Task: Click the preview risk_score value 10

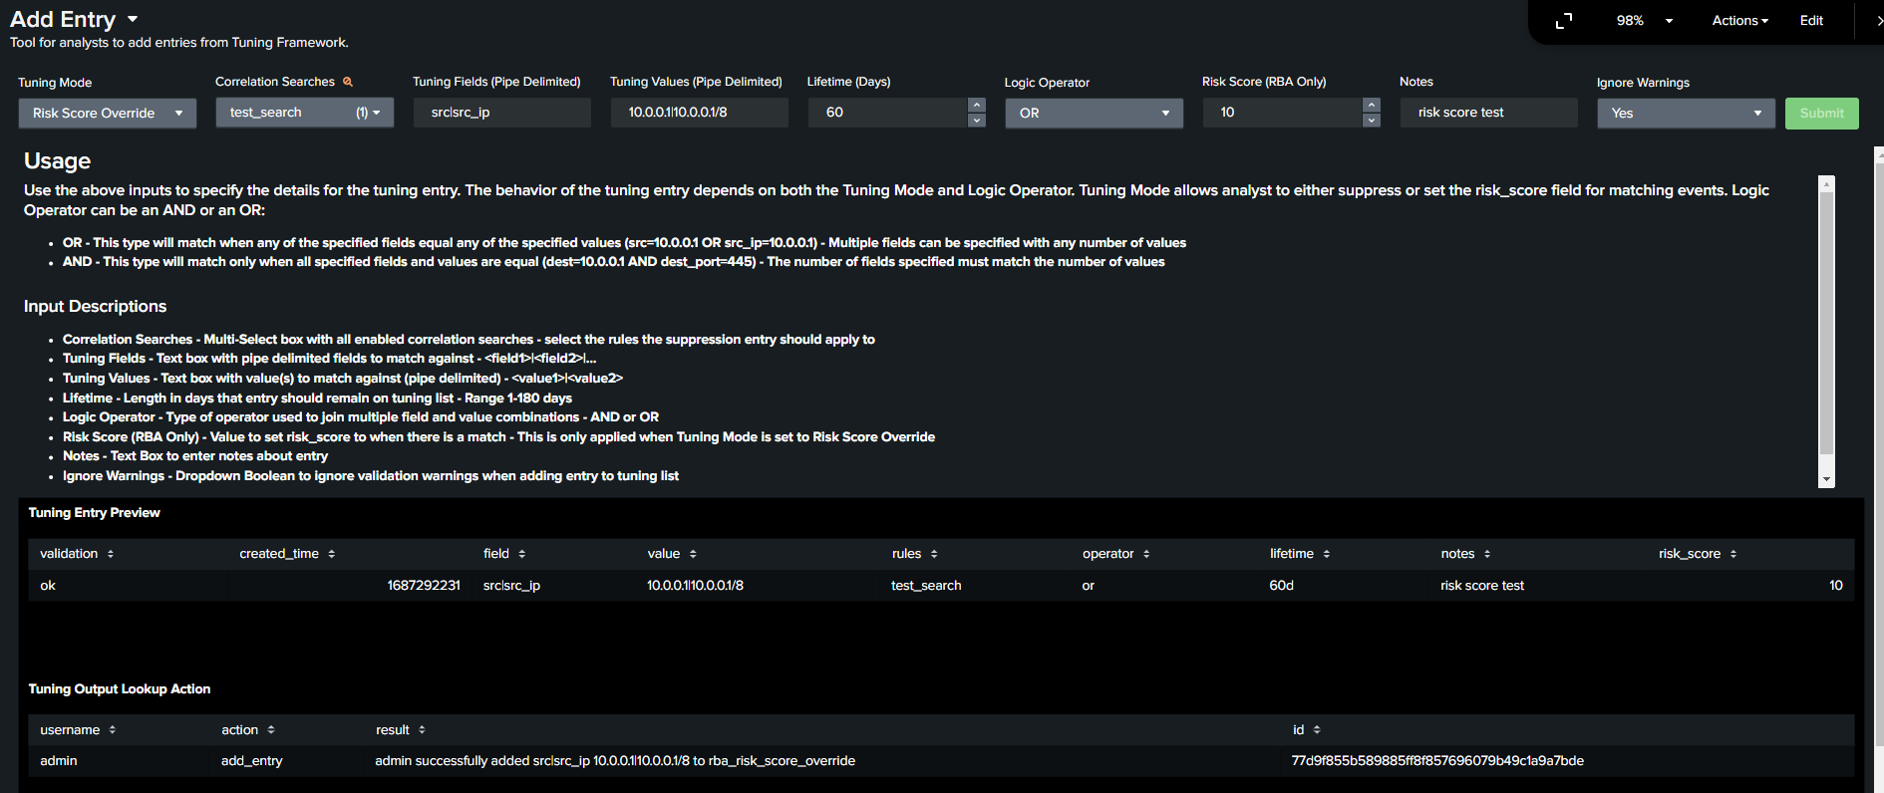Action: (1836, 586)
